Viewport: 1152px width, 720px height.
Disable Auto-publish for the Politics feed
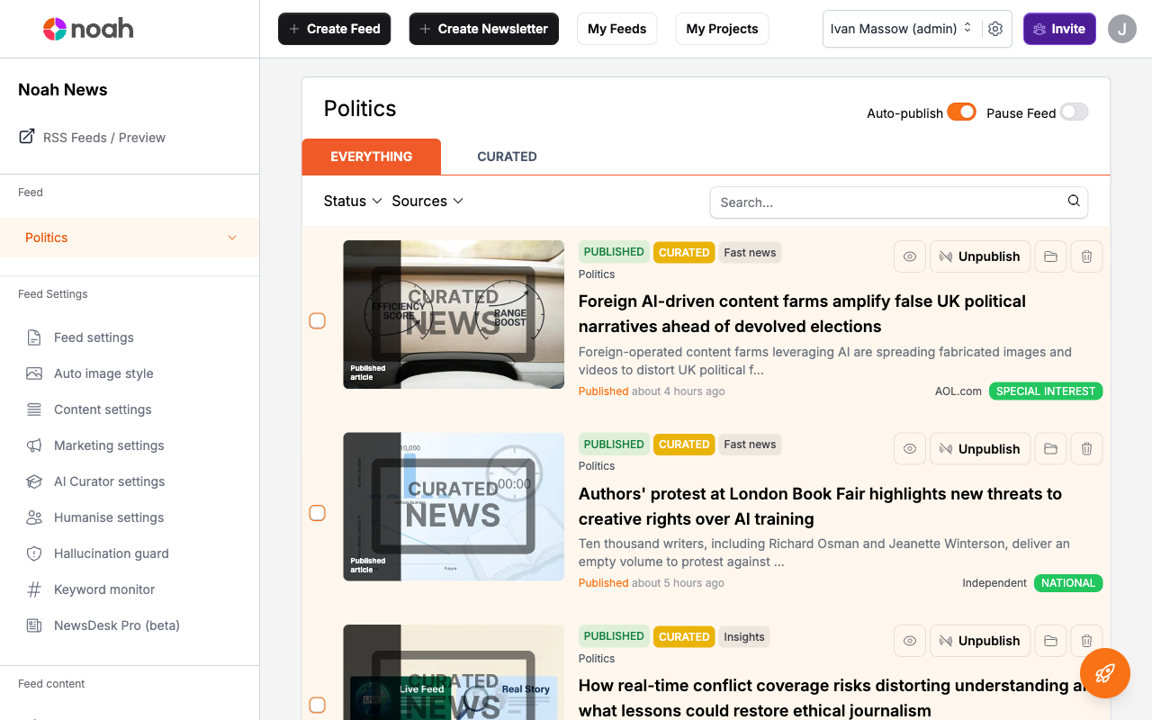point(961,112)
